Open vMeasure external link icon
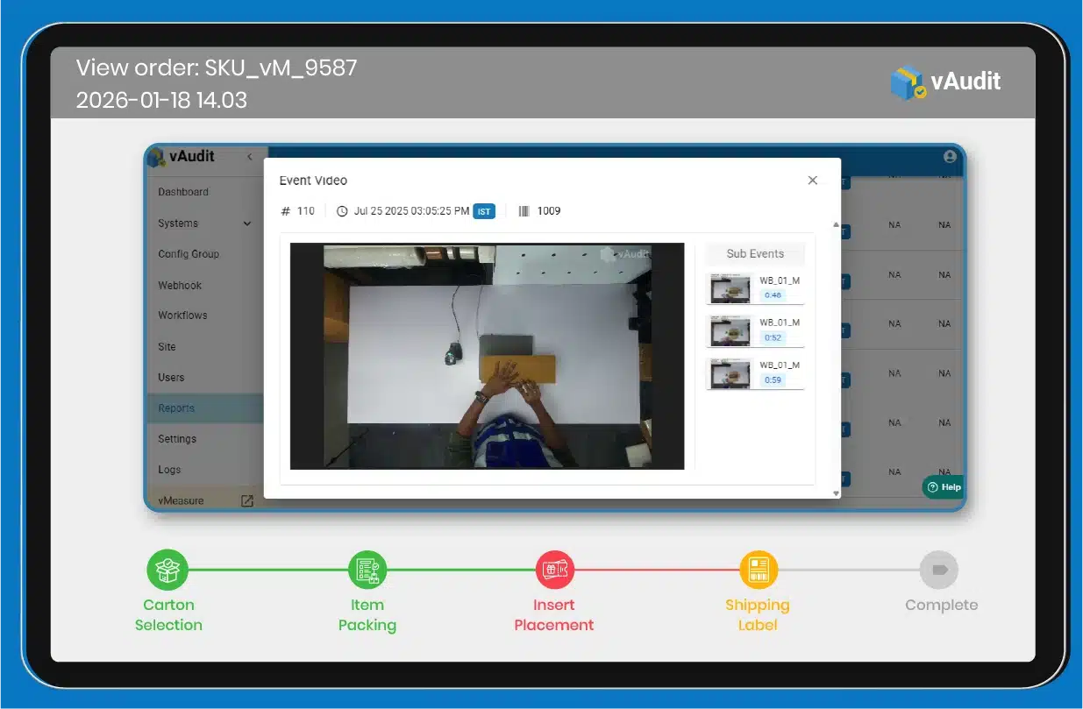1083x709 pixels. [x=247, y=501]
